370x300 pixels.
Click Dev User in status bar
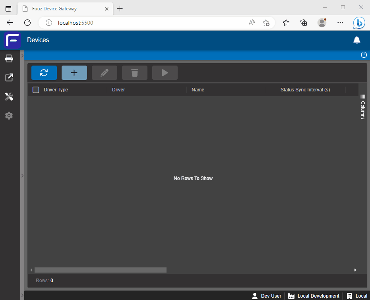[x=267, y=296]
